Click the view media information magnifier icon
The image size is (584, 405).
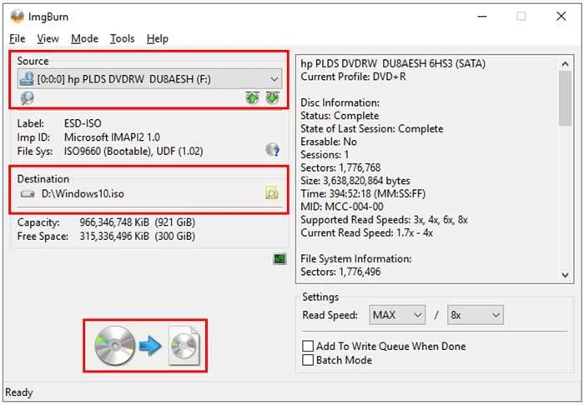(x=27, y=98)
